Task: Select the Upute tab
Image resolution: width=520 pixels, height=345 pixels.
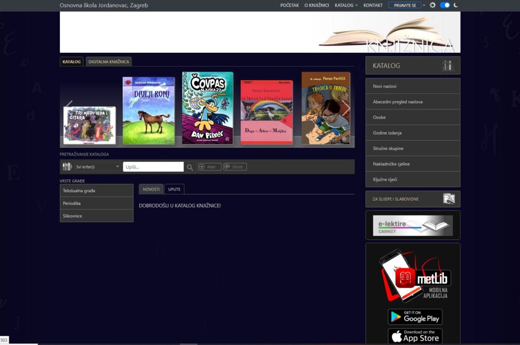Action: point(174,189)
